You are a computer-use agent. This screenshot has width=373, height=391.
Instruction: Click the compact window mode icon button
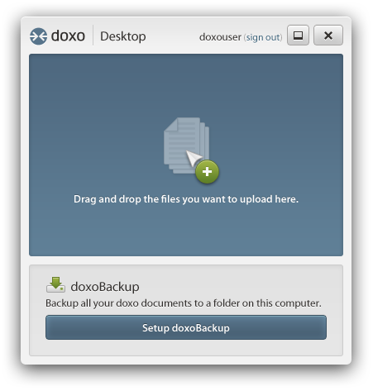pos(298,36)
